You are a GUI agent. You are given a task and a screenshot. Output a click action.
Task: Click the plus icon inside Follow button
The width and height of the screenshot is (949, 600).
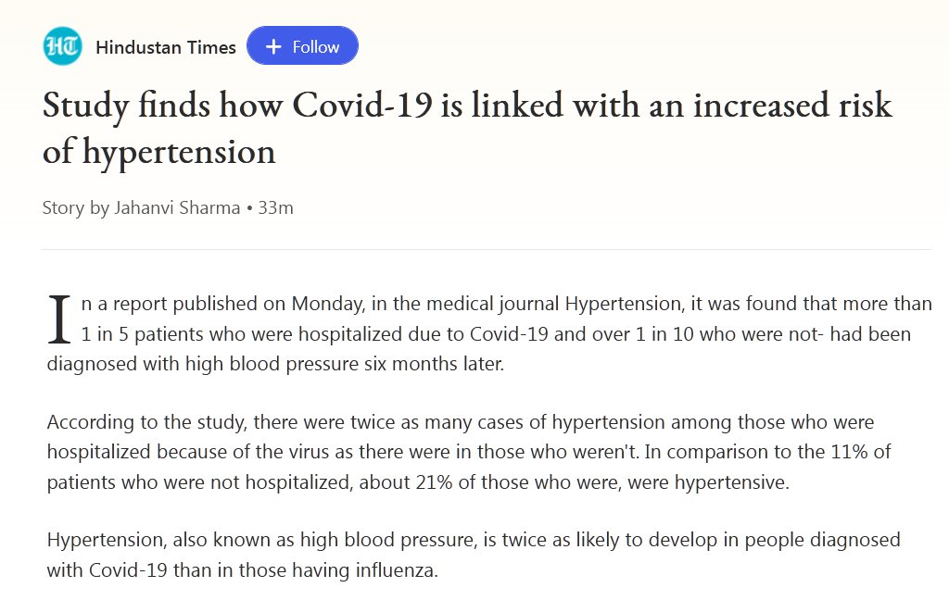[x=273, y=47]
